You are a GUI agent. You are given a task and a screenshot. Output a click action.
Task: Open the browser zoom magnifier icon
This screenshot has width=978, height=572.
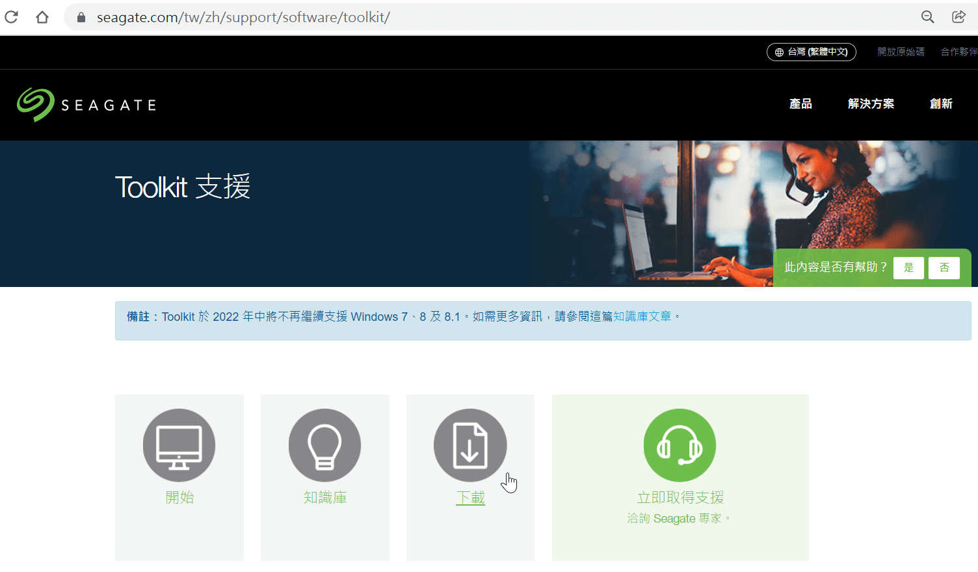pos(928,17)
